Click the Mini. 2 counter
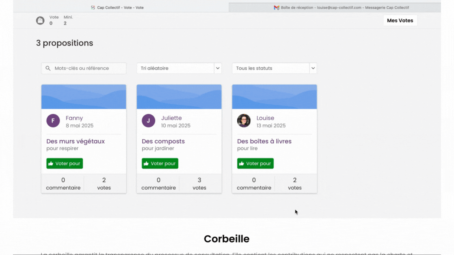 [68, 20]
